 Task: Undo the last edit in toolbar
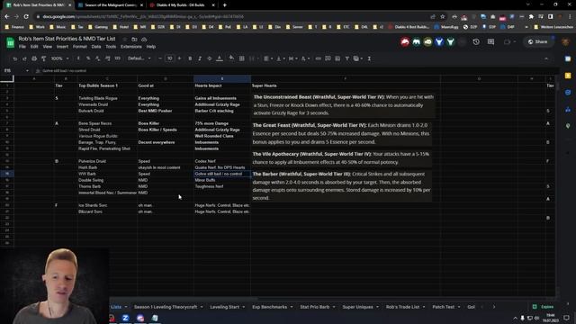(x=14, y=58)
